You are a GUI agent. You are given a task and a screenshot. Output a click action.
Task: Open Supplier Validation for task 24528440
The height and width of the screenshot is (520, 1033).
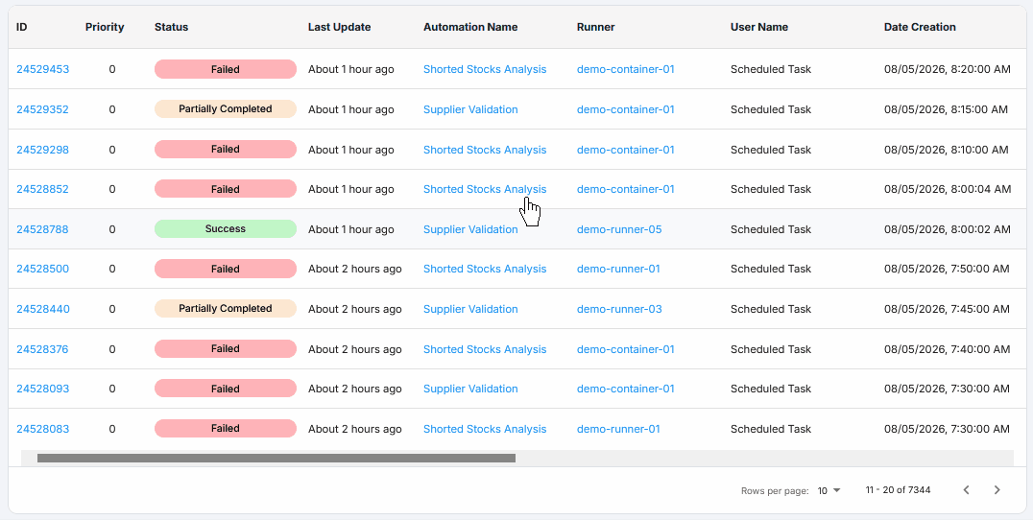tap(470, 309)
